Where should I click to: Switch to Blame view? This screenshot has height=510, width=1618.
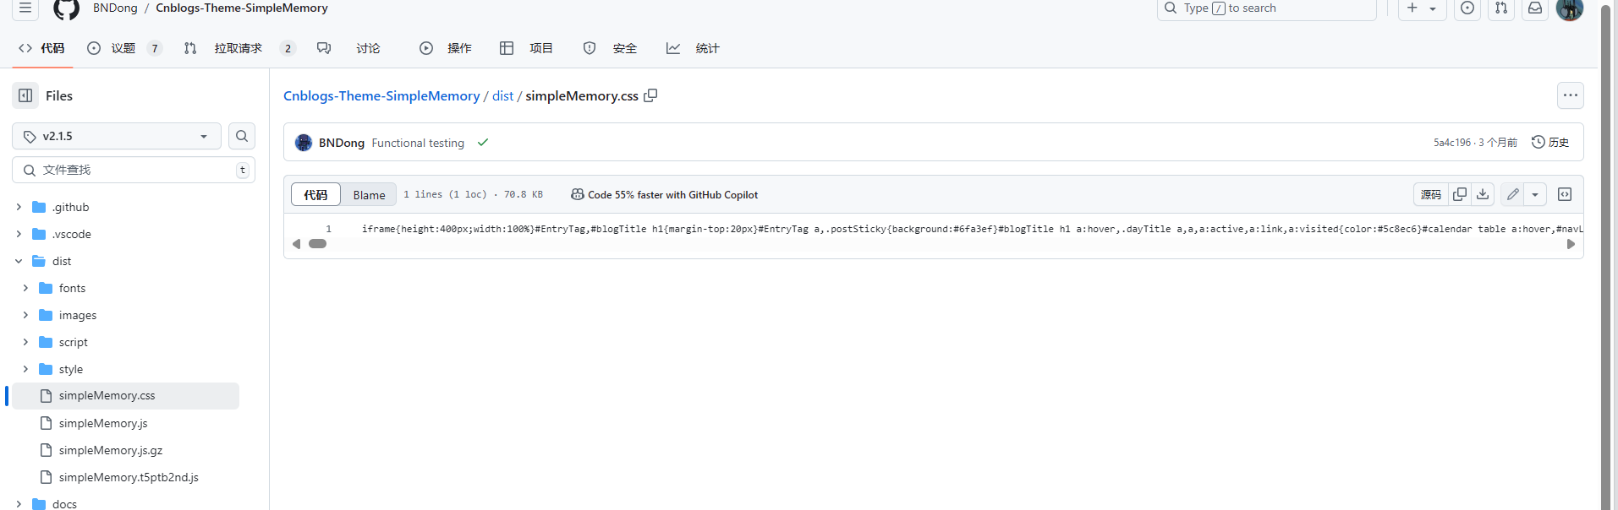point(369,195)
